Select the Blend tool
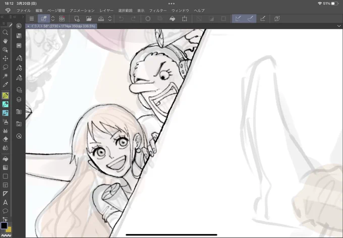 (5, 148)
